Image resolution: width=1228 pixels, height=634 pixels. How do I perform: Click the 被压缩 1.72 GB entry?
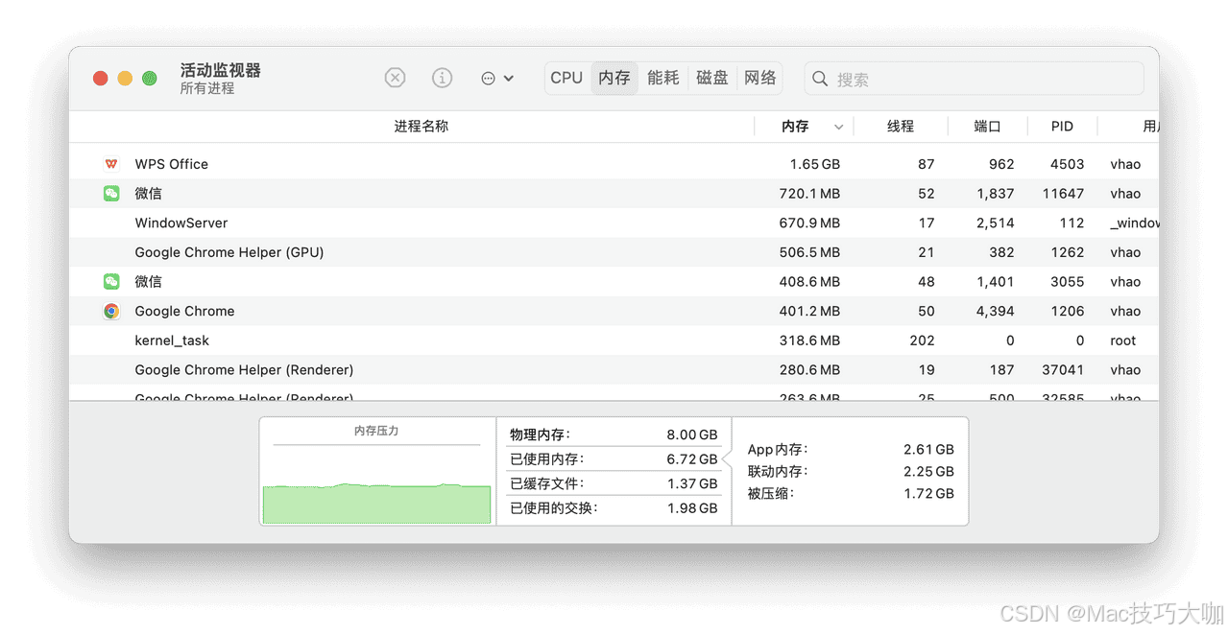pyautogui.click(x=851, y=493)
